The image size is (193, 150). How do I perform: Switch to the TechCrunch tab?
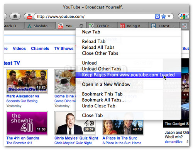click(x=101, y=26)
